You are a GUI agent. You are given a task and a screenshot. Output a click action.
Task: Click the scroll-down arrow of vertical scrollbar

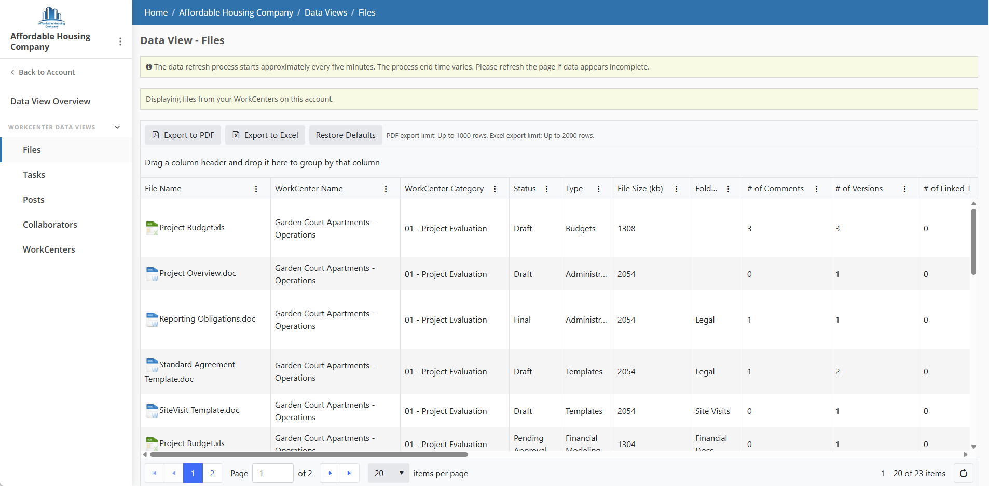(973, 447)
